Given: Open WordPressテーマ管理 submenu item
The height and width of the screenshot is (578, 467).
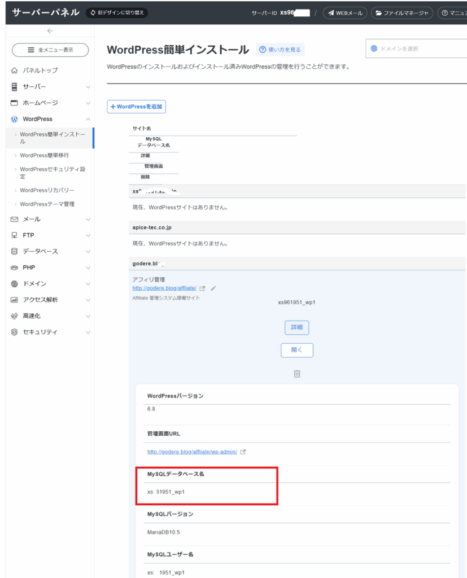Looking at the screenshot, I should 47,204.
